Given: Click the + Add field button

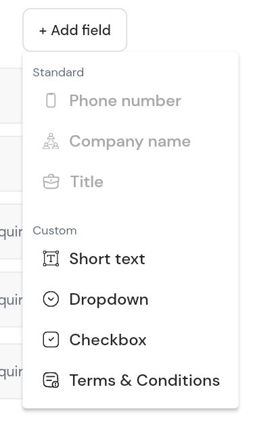Looking at the screenshot, I should [x=74, y=30].
